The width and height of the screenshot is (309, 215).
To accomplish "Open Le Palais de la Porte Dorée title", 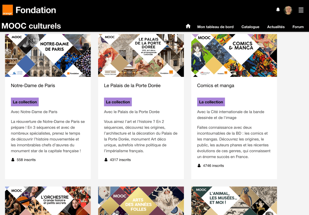I will pyautogui.click(x=132, y=86).
